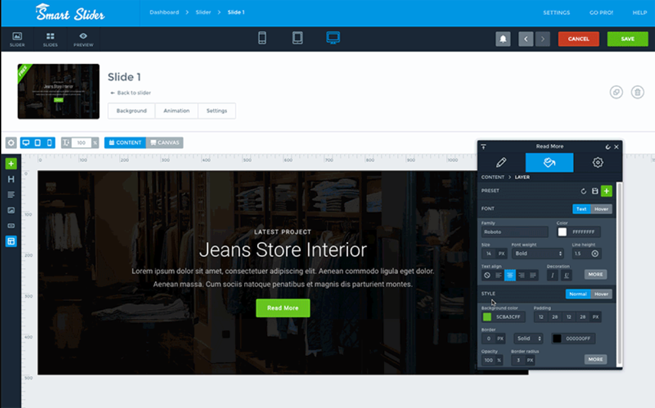Open the padding PX unit selector
Image resolution: width=655 pixels, height=408 pixels.
point(595,317)
